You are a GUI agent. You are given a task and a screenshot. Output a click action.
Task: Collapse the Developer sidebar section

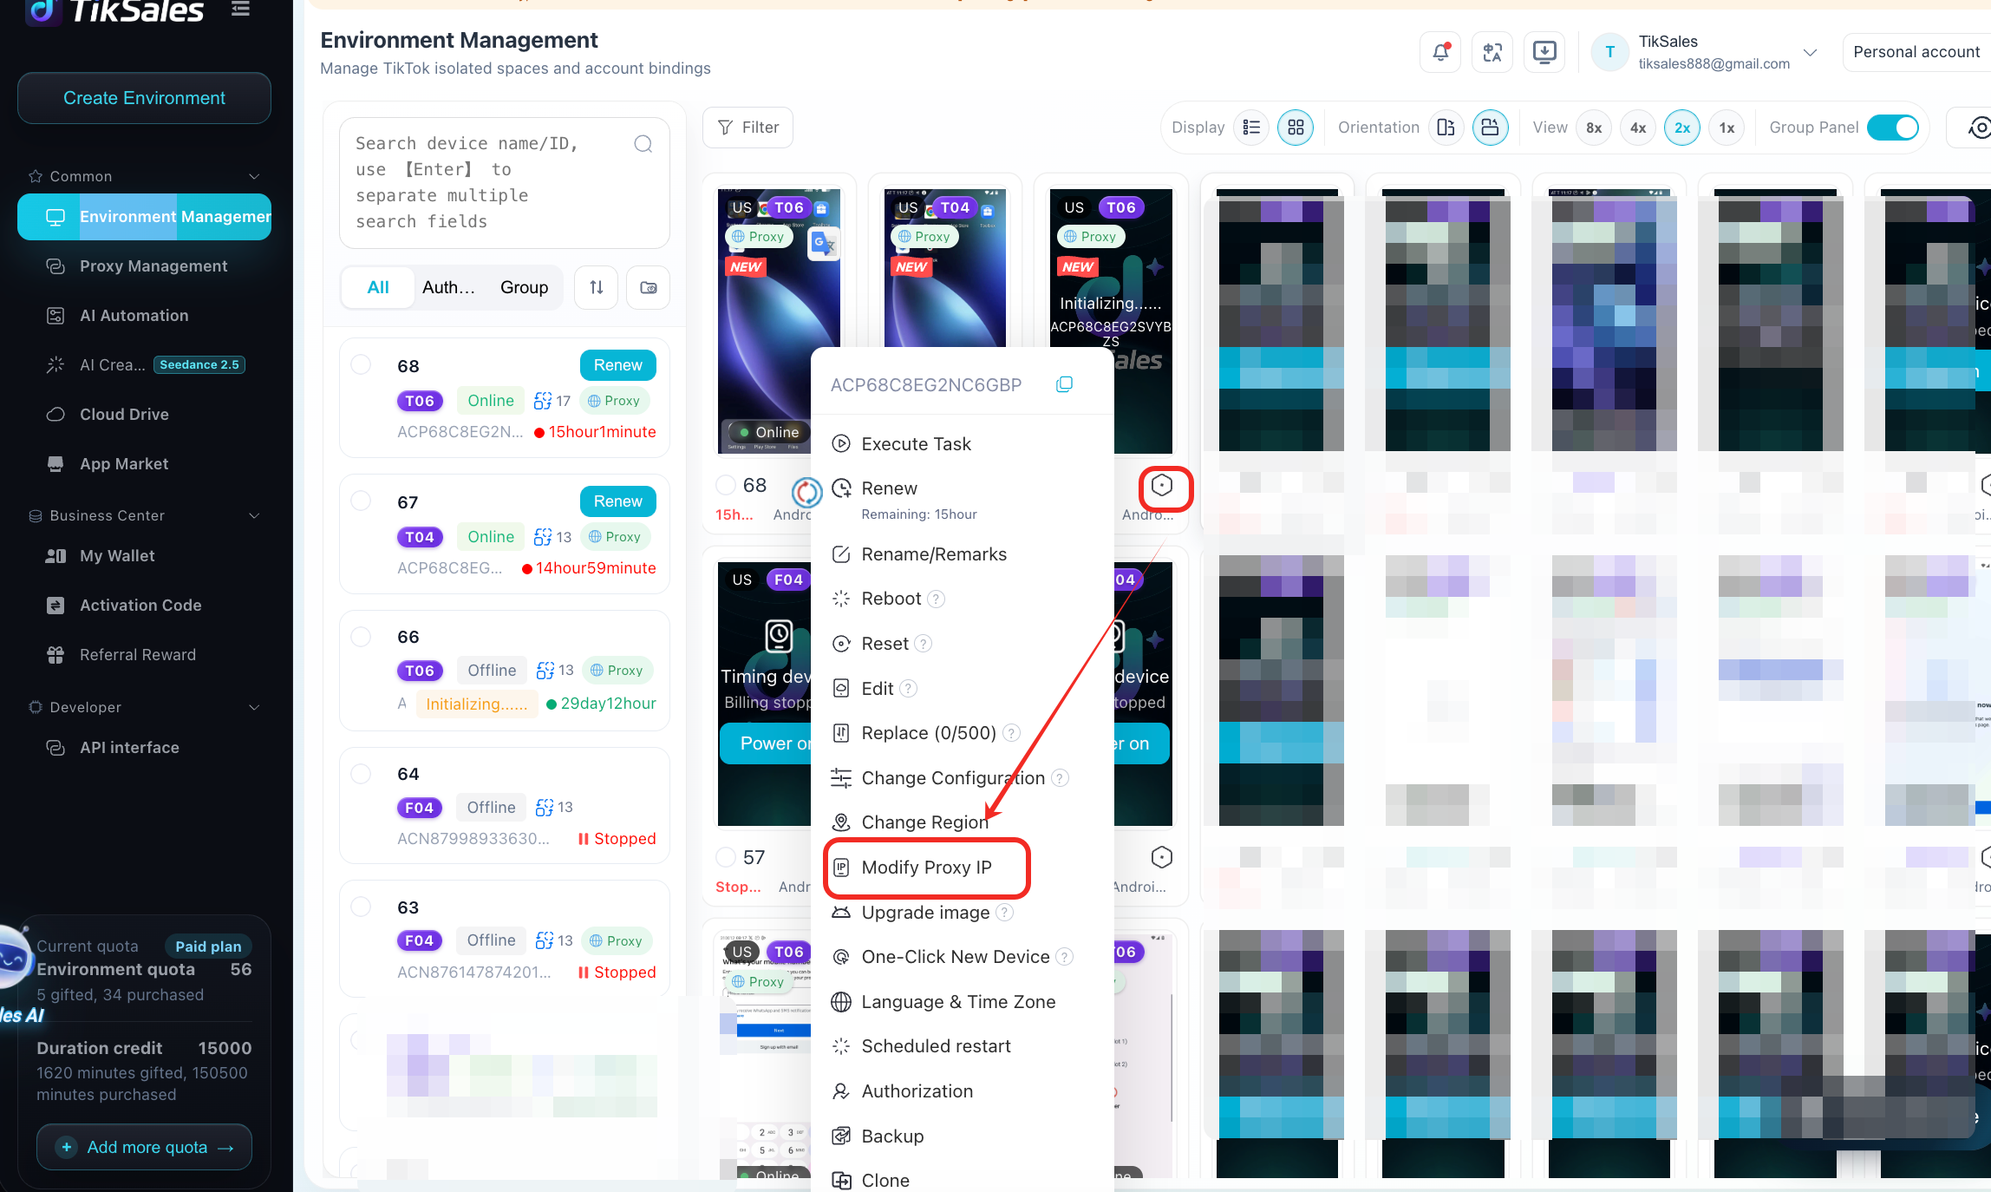pos(254,707)
